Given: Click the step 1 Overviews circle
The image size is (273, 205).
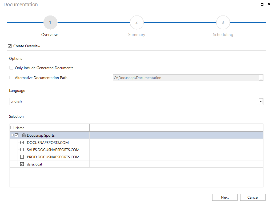Looking at the screenshot, I should (x=50, y=22).
